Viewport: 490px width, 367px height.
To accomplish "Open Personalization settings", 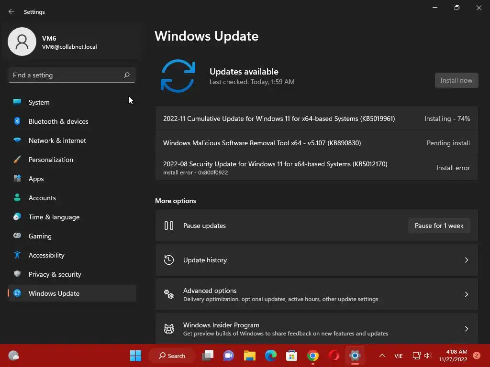I will point(72,160).
